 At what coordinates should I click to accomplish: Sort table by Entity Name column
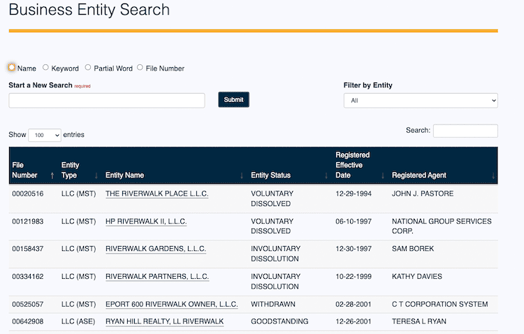pyautogui.click(x=173, y=175)
